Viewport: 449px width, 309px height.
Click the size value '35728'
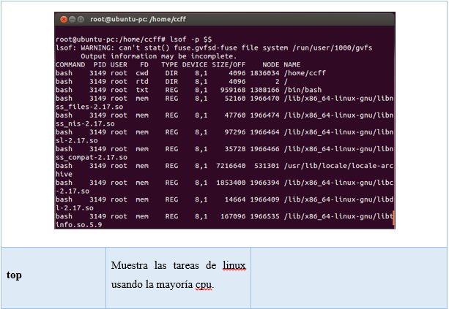click(x=235, y=149)
